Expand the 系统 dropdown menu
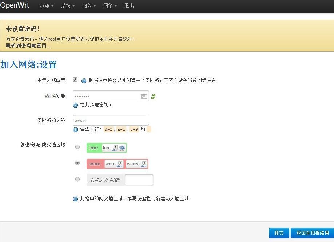The height and width of the screenshot is (242, 334). pyautogui.click(x=68, y=6)
